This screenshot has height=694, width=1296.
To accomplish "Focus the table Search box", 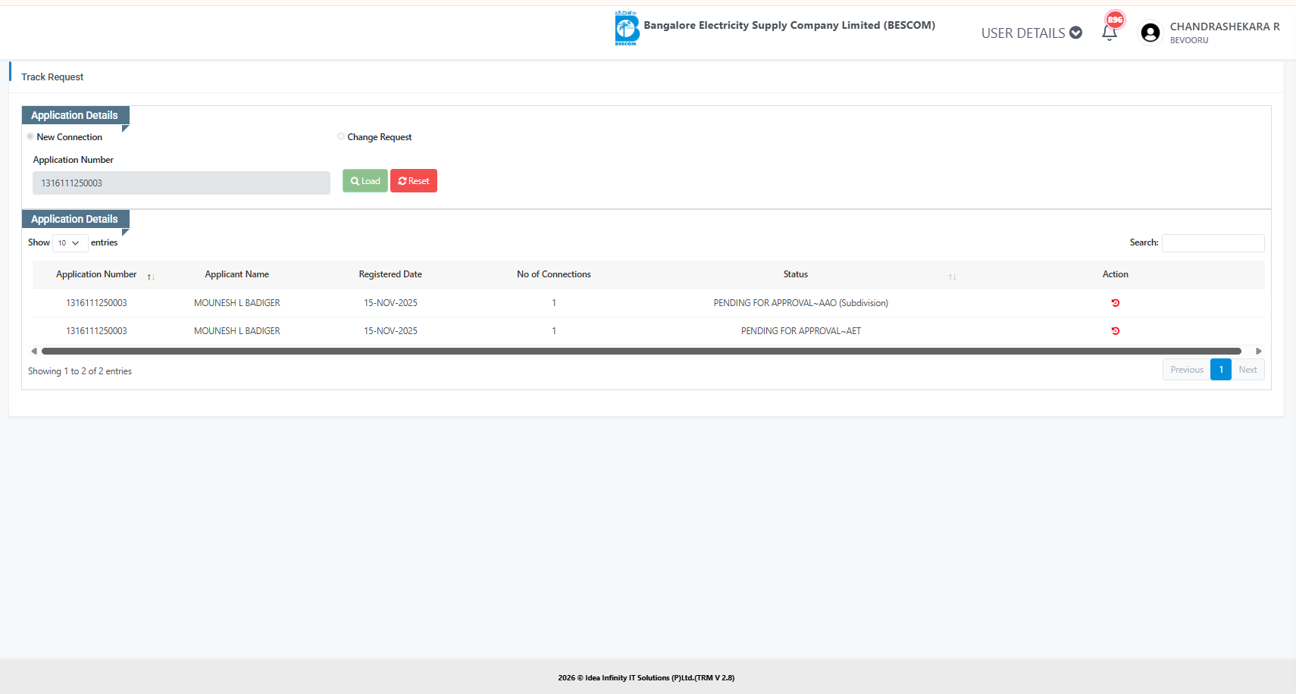I will point(1213,242).
